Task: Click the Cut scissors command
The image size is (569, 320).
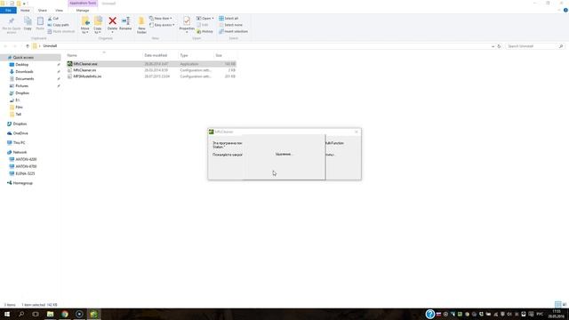Action: click(x=53, y=19)
